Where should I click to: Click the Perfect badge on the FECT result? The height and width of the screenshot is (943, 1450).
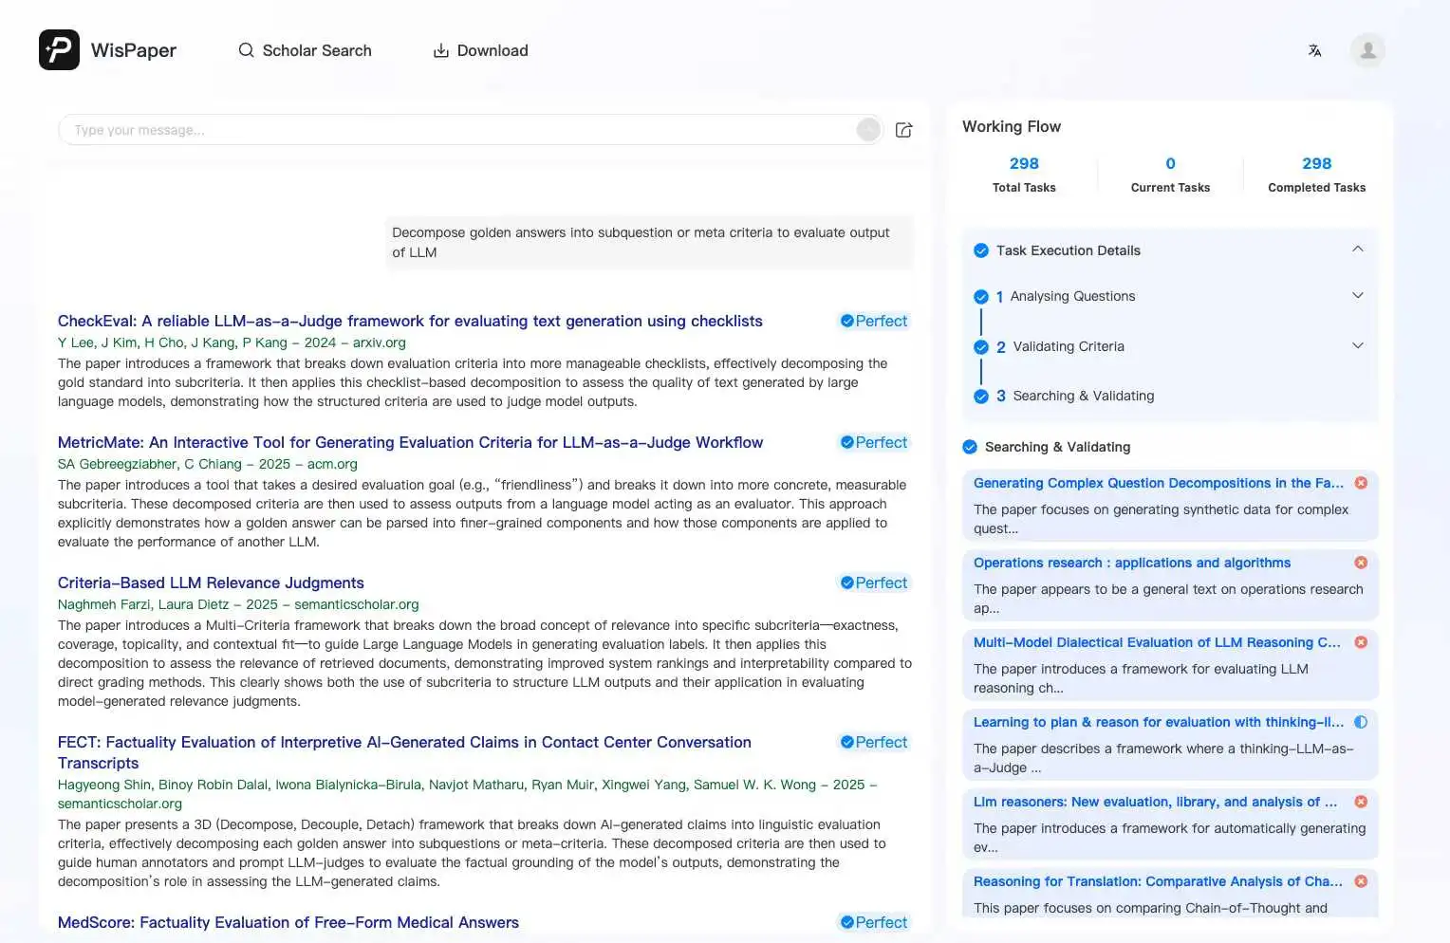tap(874, 742)
